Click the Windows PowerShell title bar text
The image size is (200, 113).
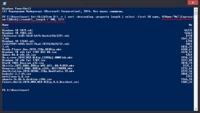(x=100, y=3)
